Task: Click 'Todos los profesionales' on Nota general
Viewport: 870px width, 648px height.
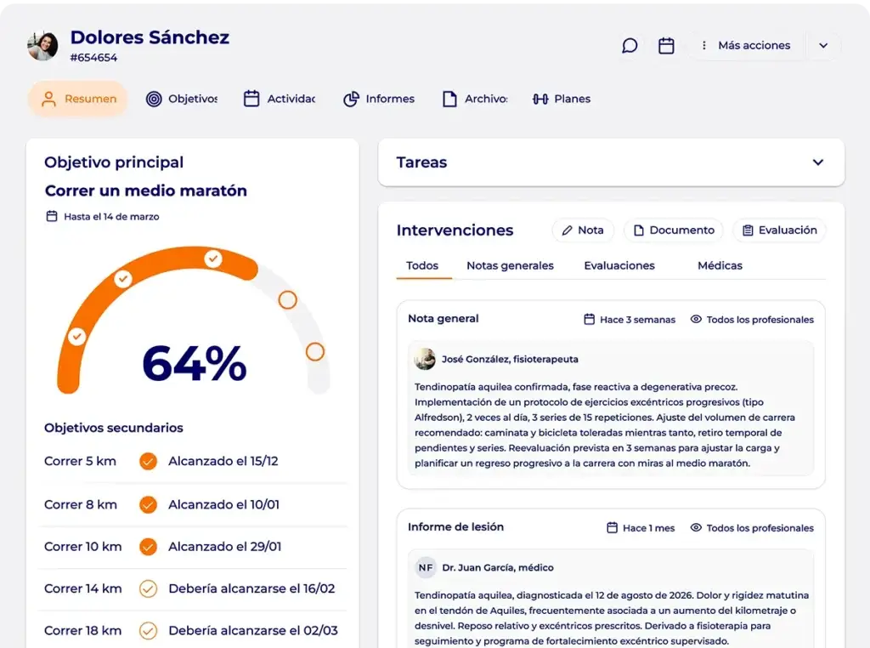Action: click(x=760, y=319)
